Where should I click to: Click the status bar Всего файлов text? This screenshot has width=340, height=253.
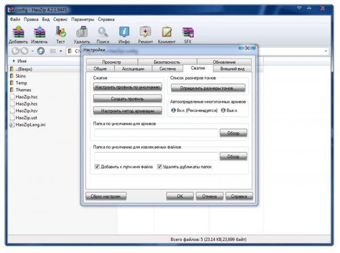click(209, 239)
